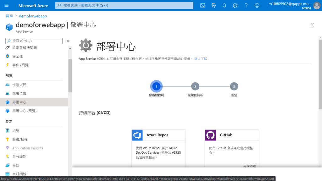Open 自訂網域 item

tap(34, 174)
